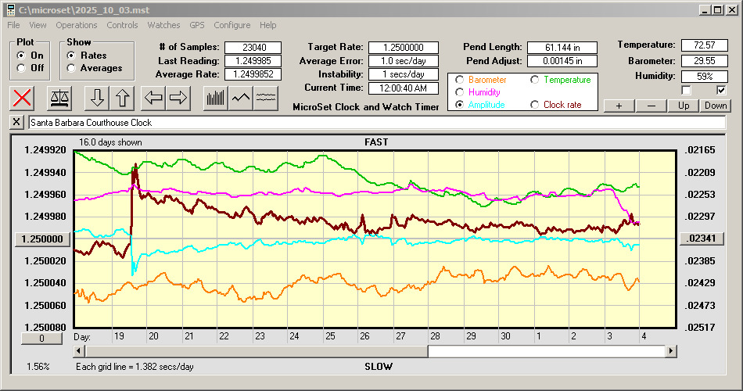Click the down arrow toolbar icon
The height and width of the screenshot is (391, 743).
tap(98, 98)
